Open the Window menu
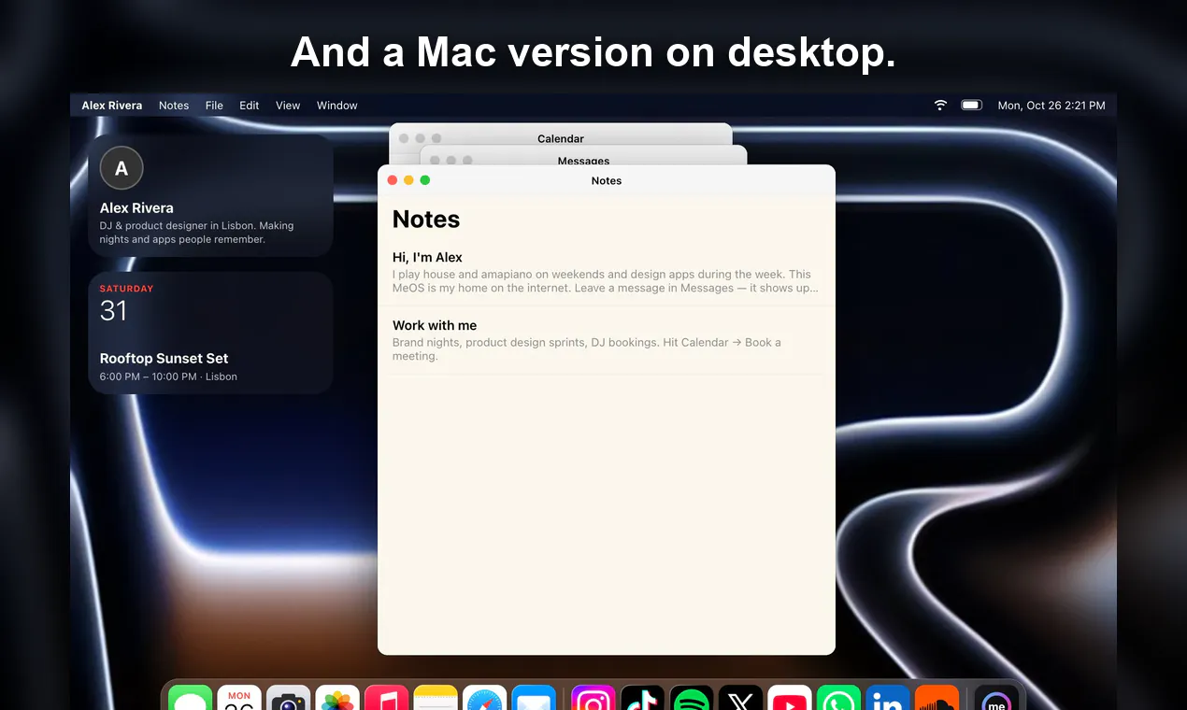Image resolution: width=1187 pixels, height=710 pixels. click(x=337, y=106)
